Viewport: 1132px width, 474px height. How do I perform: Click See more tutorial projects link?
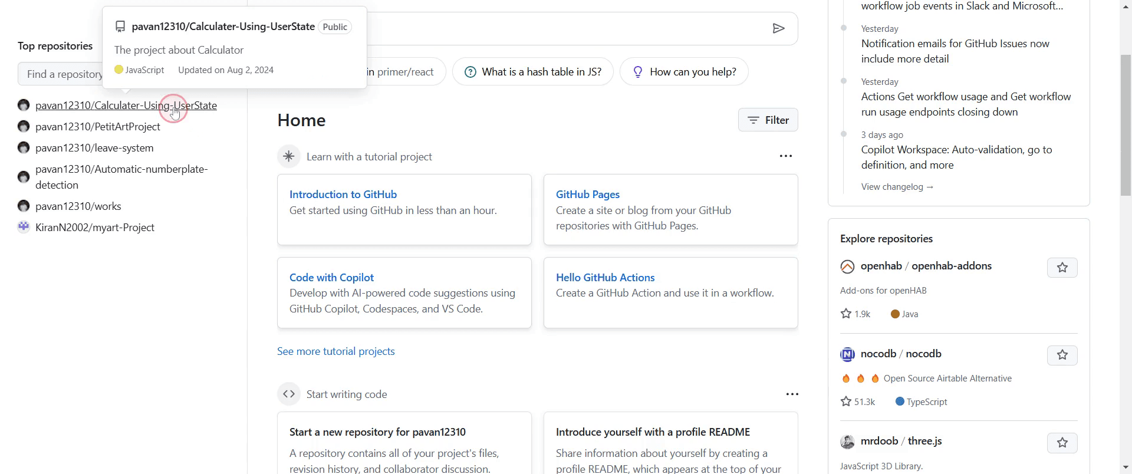click(336, 351)
